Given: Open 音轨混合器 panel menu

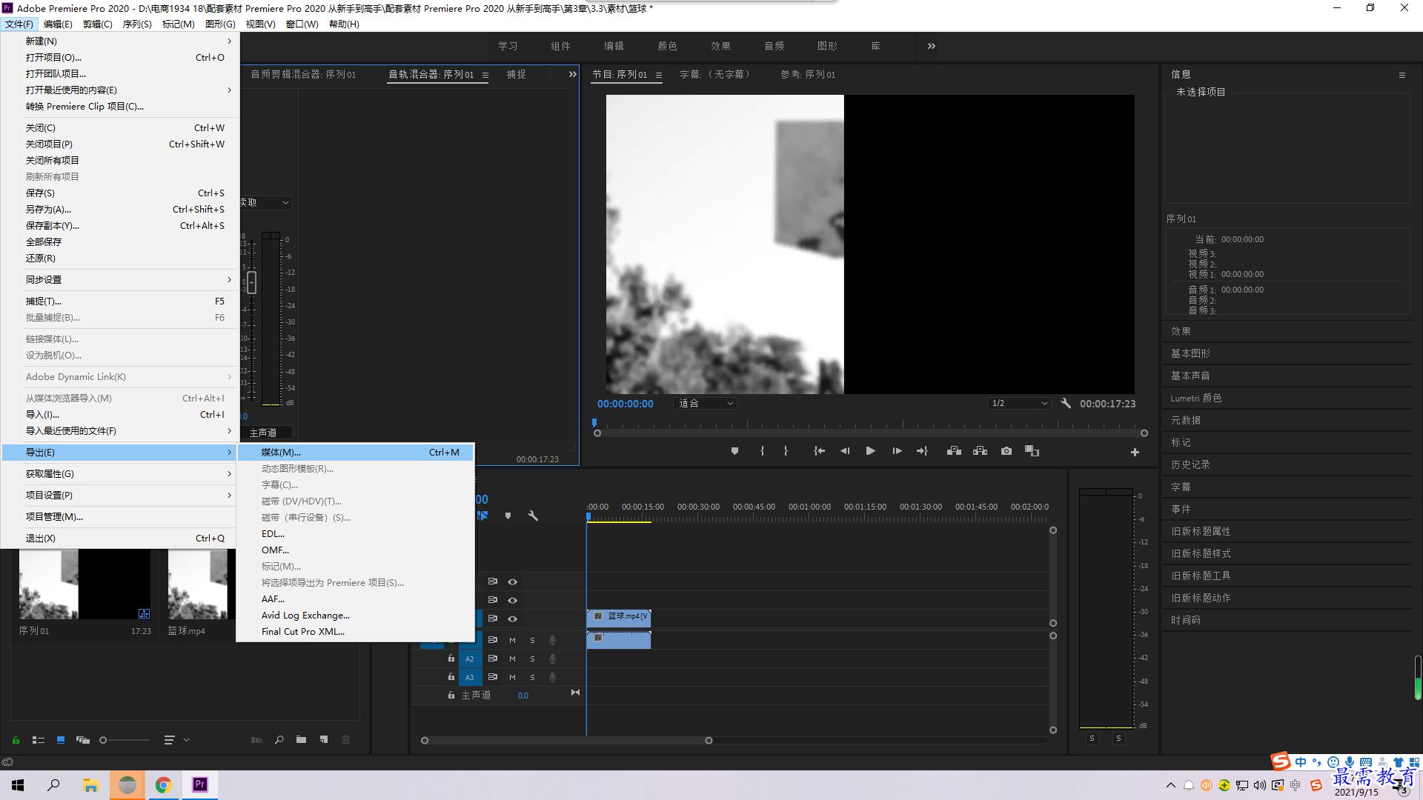Looking at the screenshot, I should click(485, 75).
